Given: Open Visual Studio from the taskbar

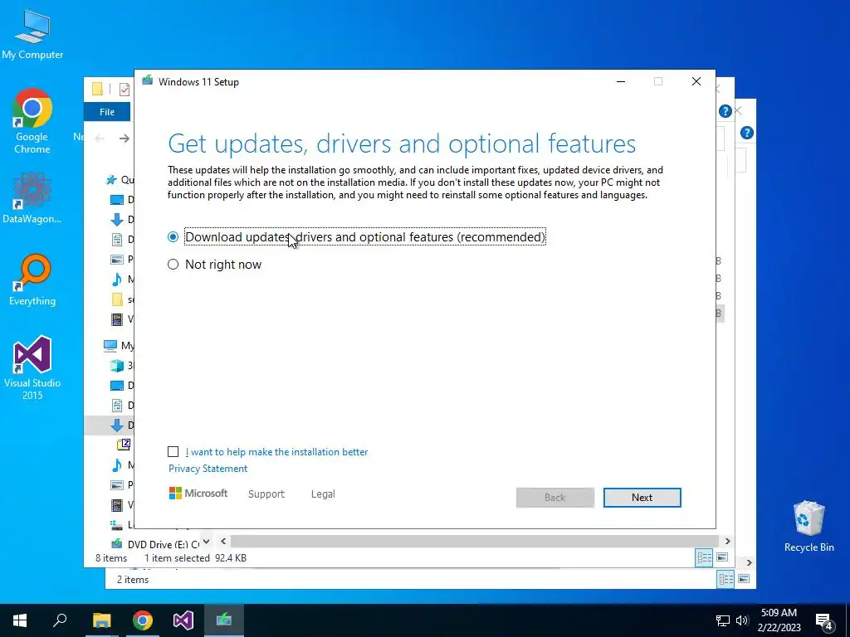Looking at the screenshot, I should (183, 620).
